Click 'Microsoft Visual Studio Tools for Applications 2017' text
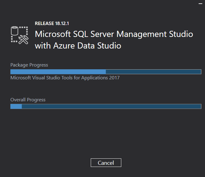The width and height of the screenshot is (205, 177). click(65, 78)
